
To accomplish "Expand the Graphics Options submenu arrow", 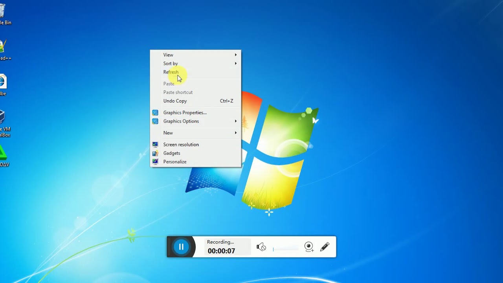I will (x=236, y=121).
